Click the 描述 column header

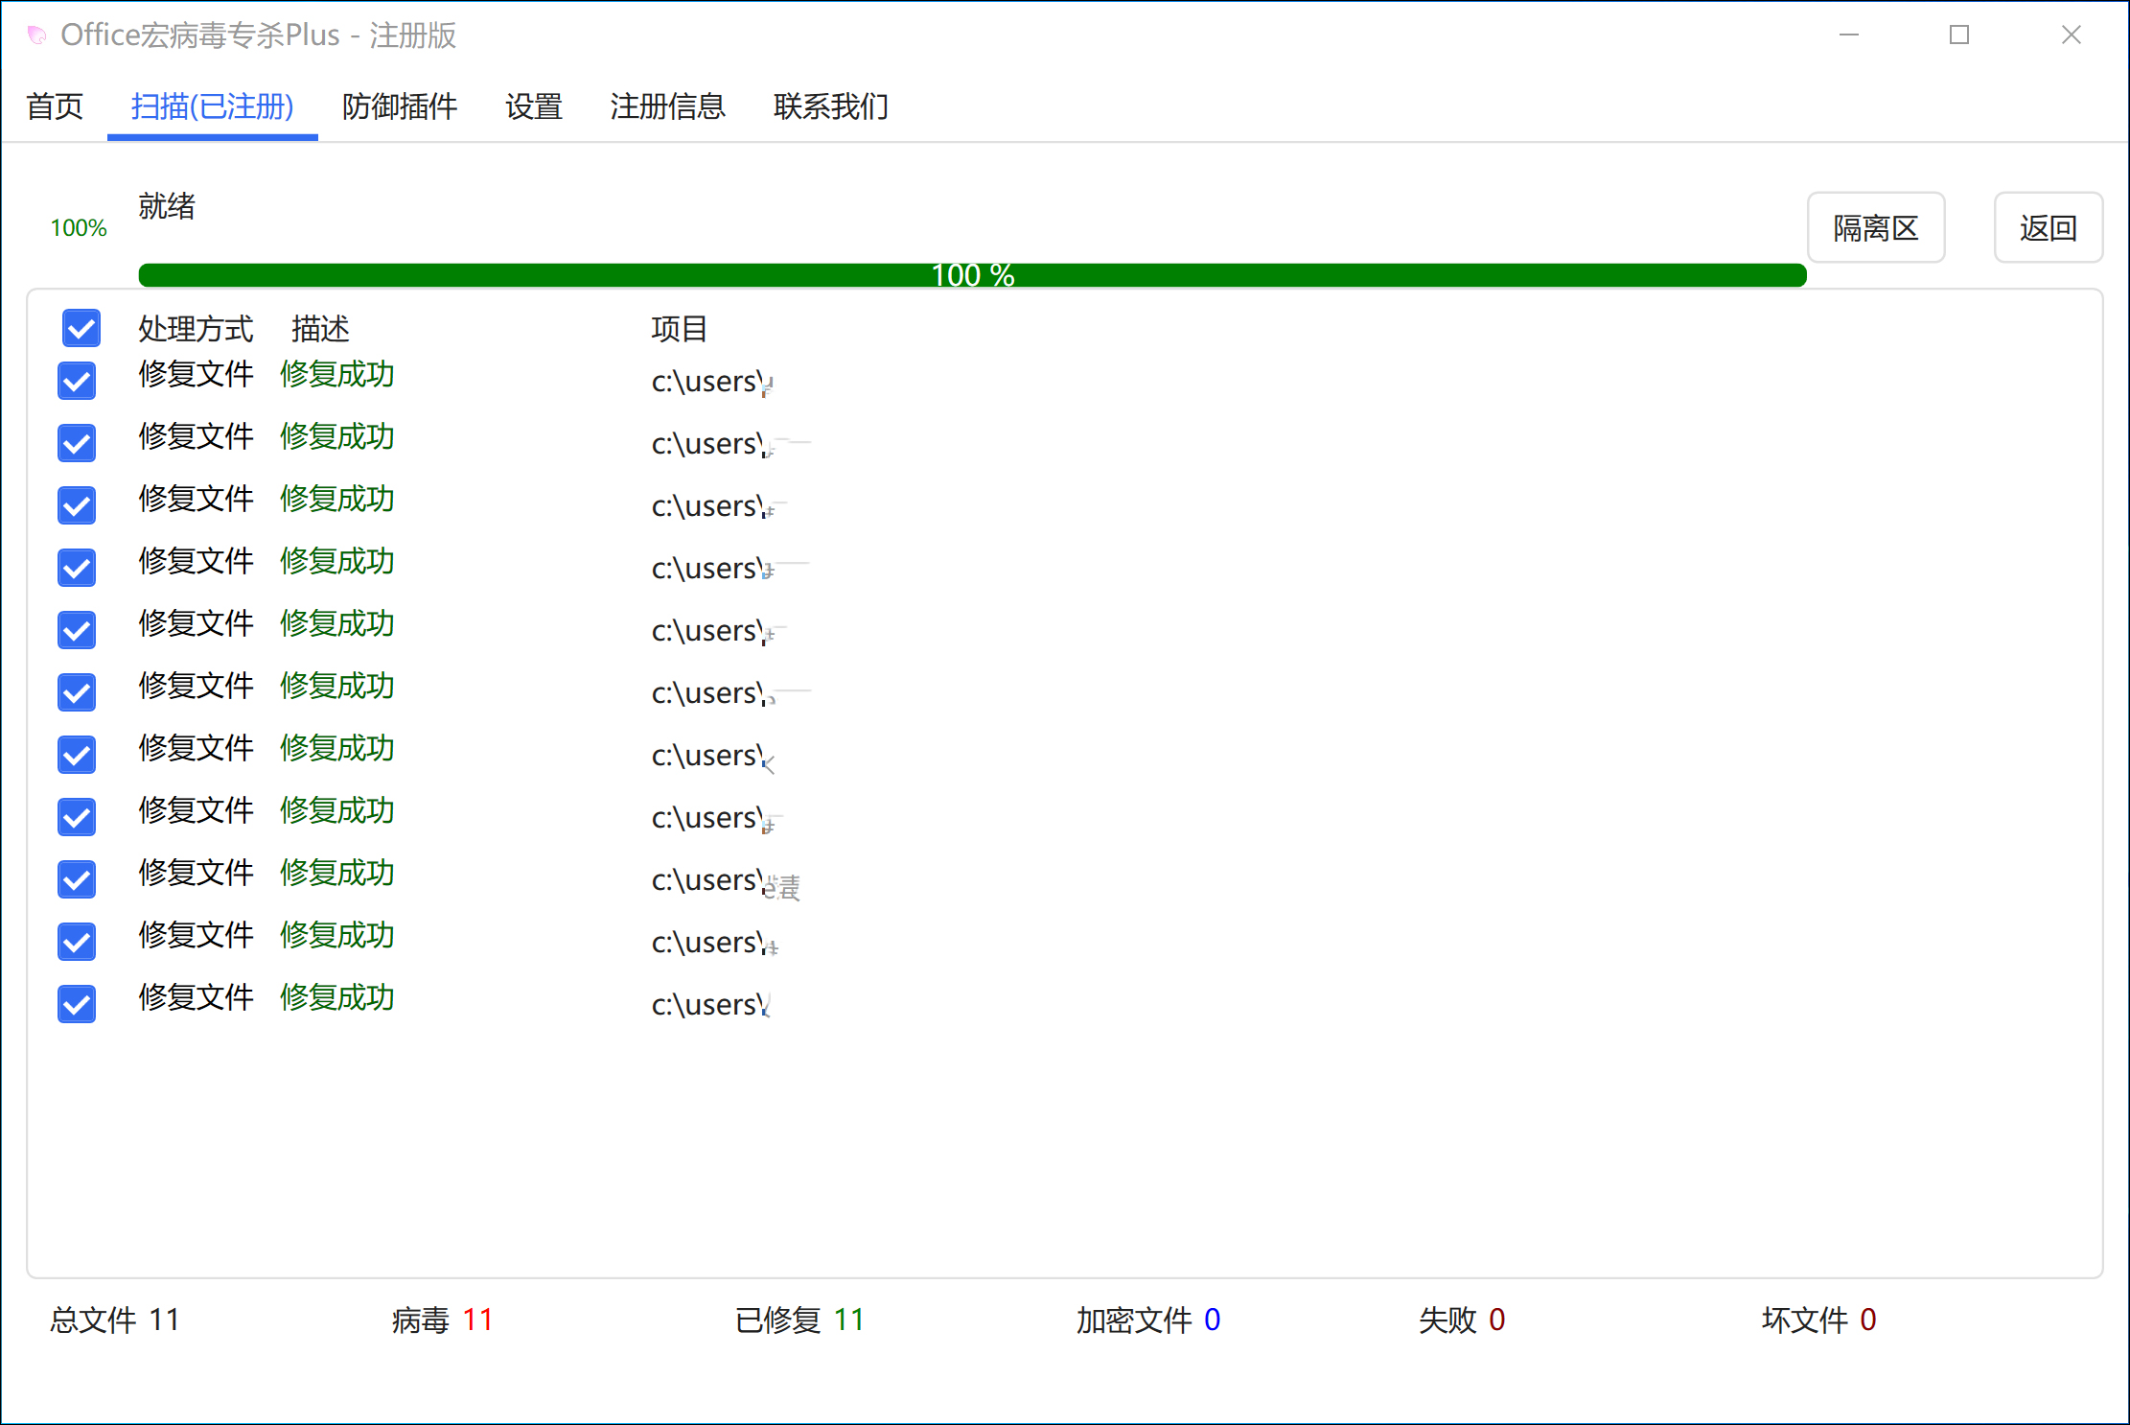tap(320, 329)
